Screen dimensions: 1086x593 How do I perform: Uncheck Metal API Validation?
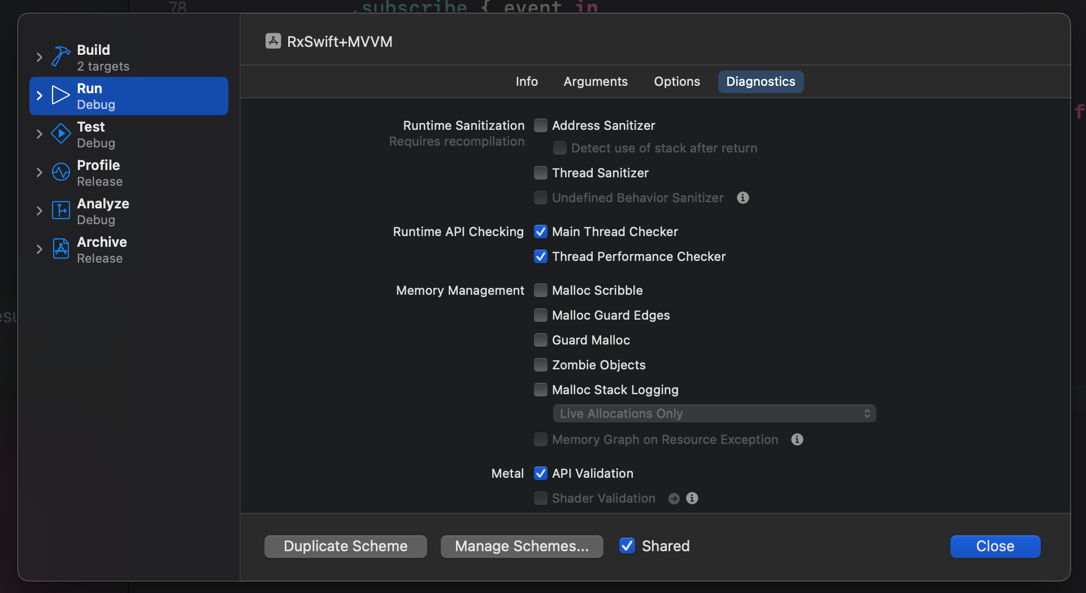point(541,473)
